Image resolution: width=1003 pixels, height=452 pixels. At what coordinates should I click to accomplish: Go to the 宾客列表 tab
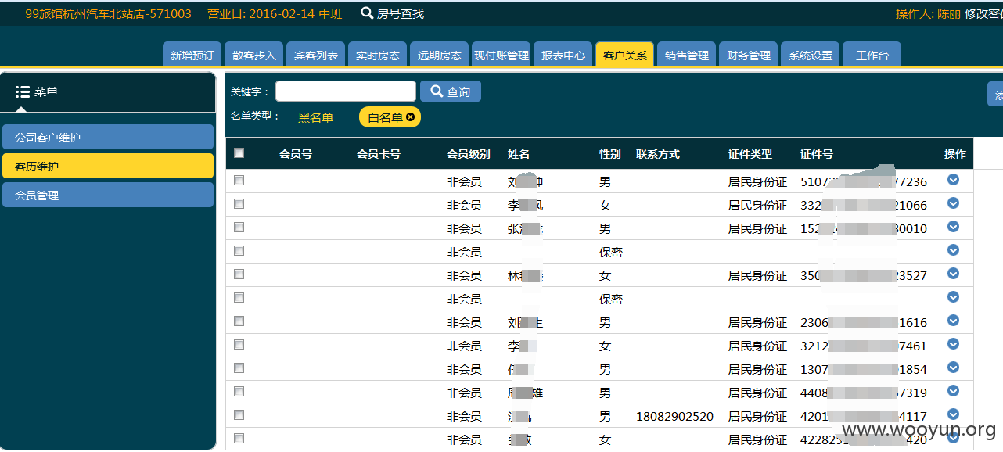pos(316,55)
